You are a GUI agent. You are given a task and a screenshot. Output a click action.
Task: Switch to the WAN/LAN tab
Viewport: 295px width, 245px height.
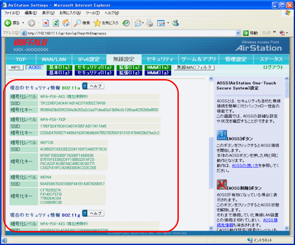(54, 59)
